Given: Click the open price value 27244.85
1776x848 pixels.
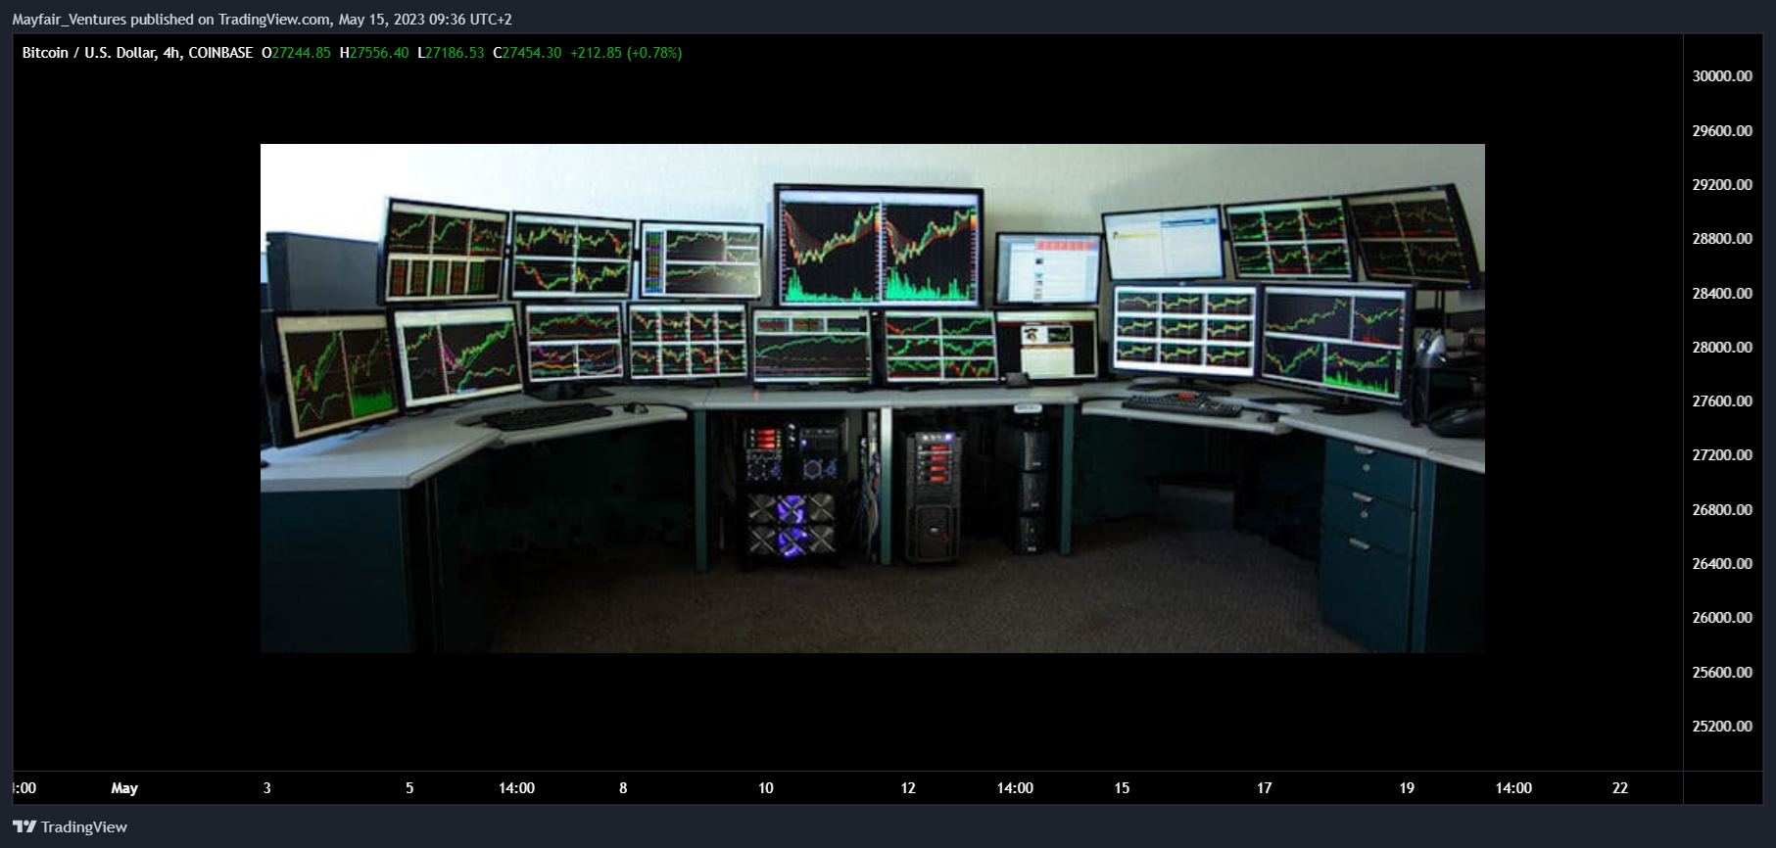Looking at the screenshot, I should click(301, 53).
